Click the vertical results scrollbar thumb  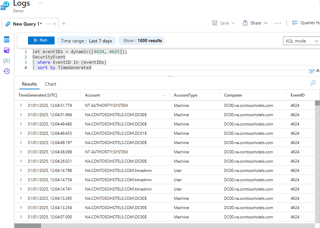pyautogui.click(x=317, y=103)
